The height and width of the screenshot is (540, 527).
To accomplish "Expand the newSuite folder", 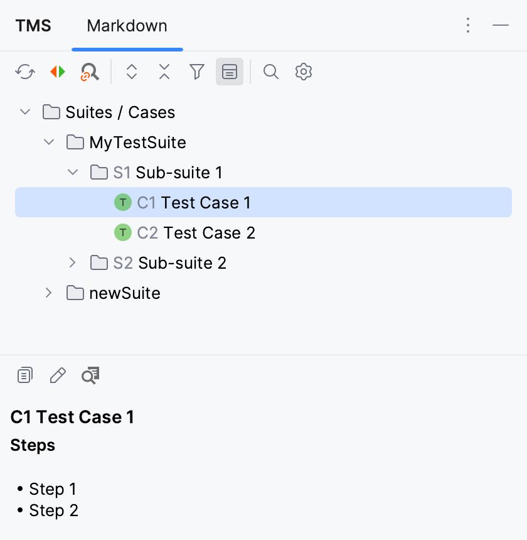I will (x=48, y=293).
